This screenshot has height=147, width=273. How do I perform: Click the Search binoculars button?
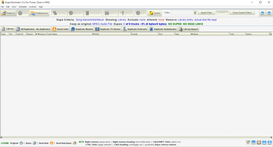(111, 13)
